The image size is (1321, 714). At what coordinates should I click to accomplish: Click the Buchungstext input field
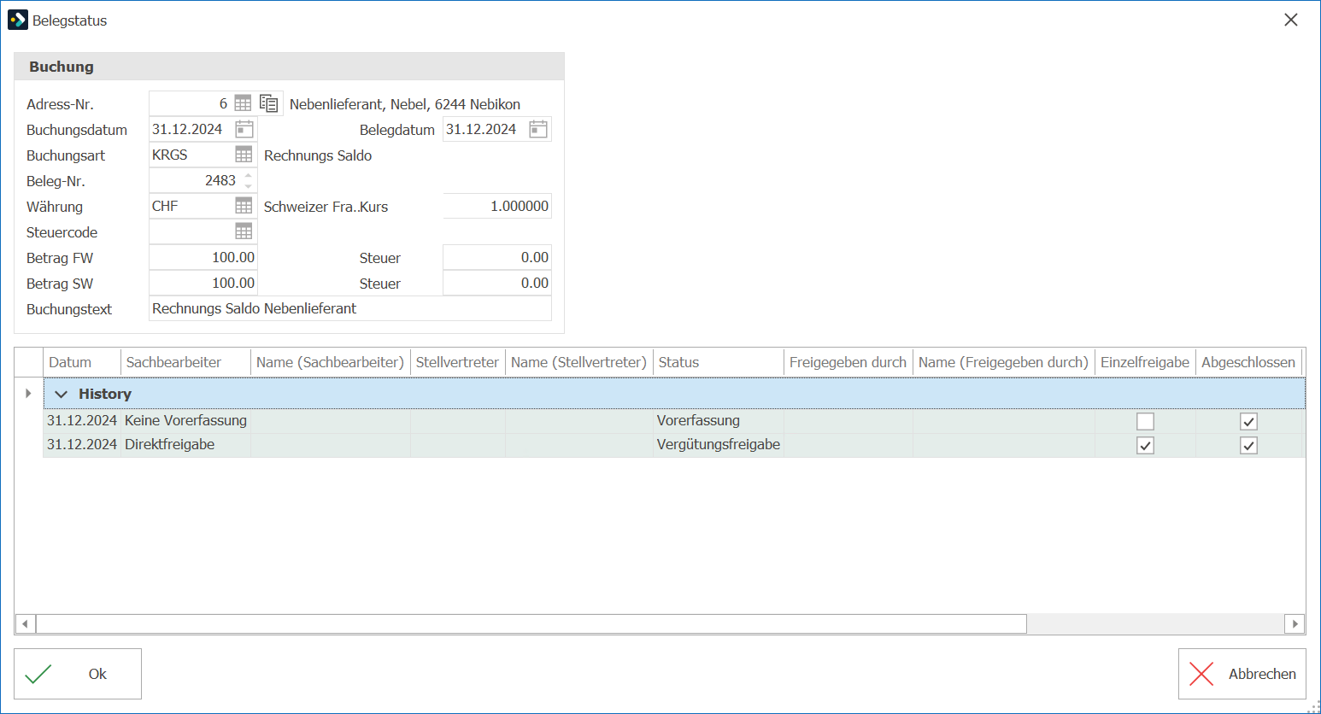pyautogui.click(x=350, y=308)
